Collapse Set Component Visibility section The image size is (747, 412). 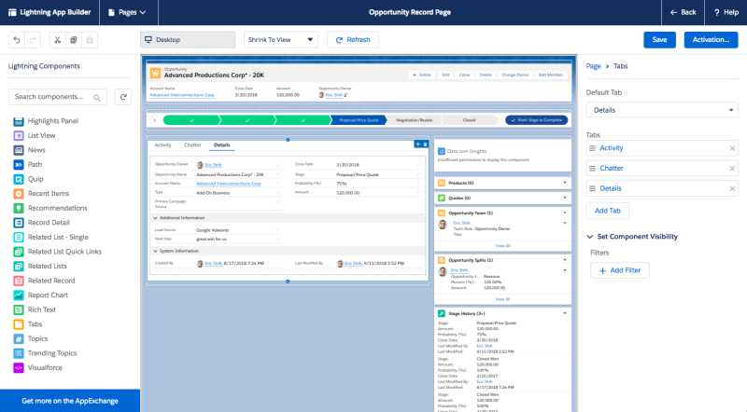590,237
